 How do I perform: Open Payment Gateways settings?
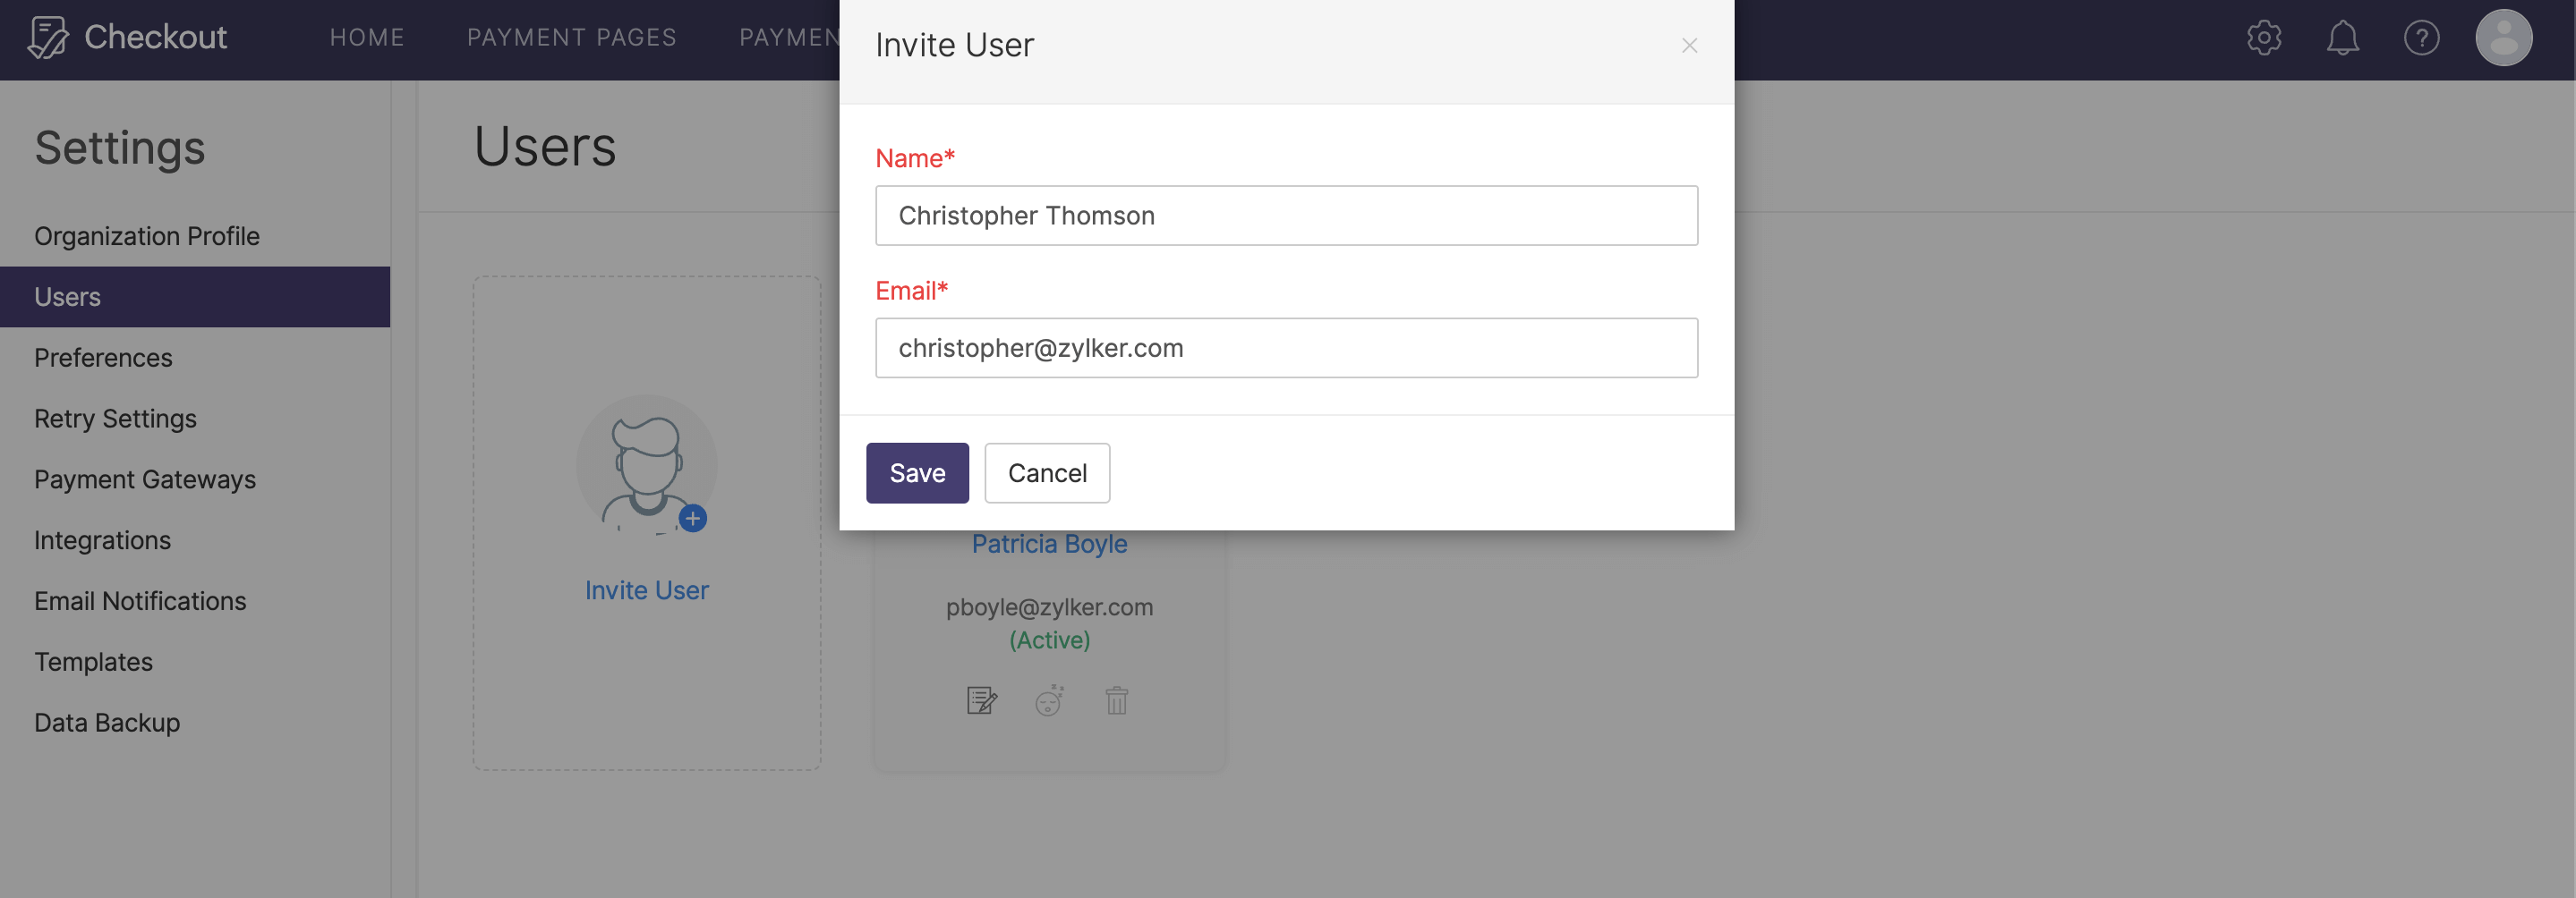[144, 479]
